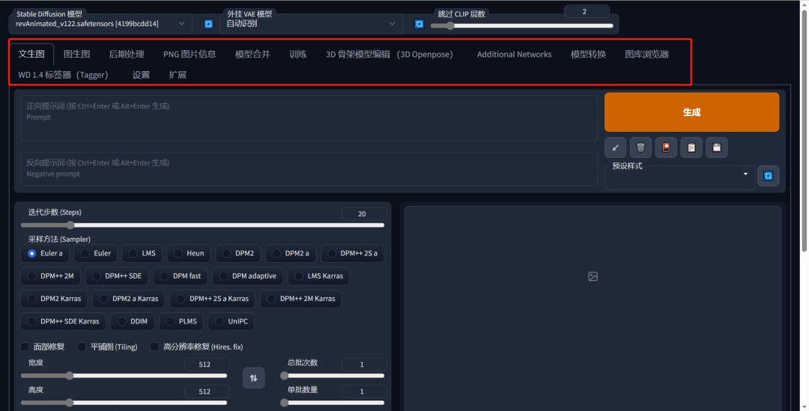This screenshot has height=411, width=809.
Task: Click the clipboard icon to apply preset style
Action: coord(691,147)
